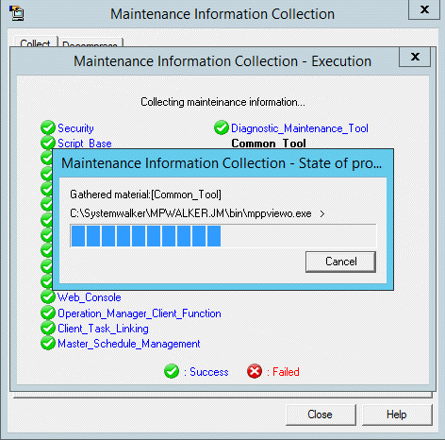Screen dimensions: 445x440
Task: Click the blue collection progress bar
Action: click(x=222, y=236)
